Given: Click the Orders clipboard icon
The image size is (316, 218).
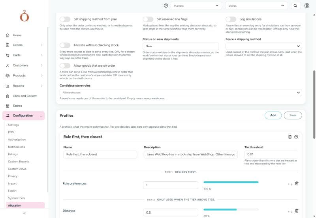Looking at the screenshot, I should tap(8, 45).
